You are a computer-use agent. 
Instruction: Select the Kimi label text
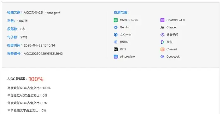[123, 49]
